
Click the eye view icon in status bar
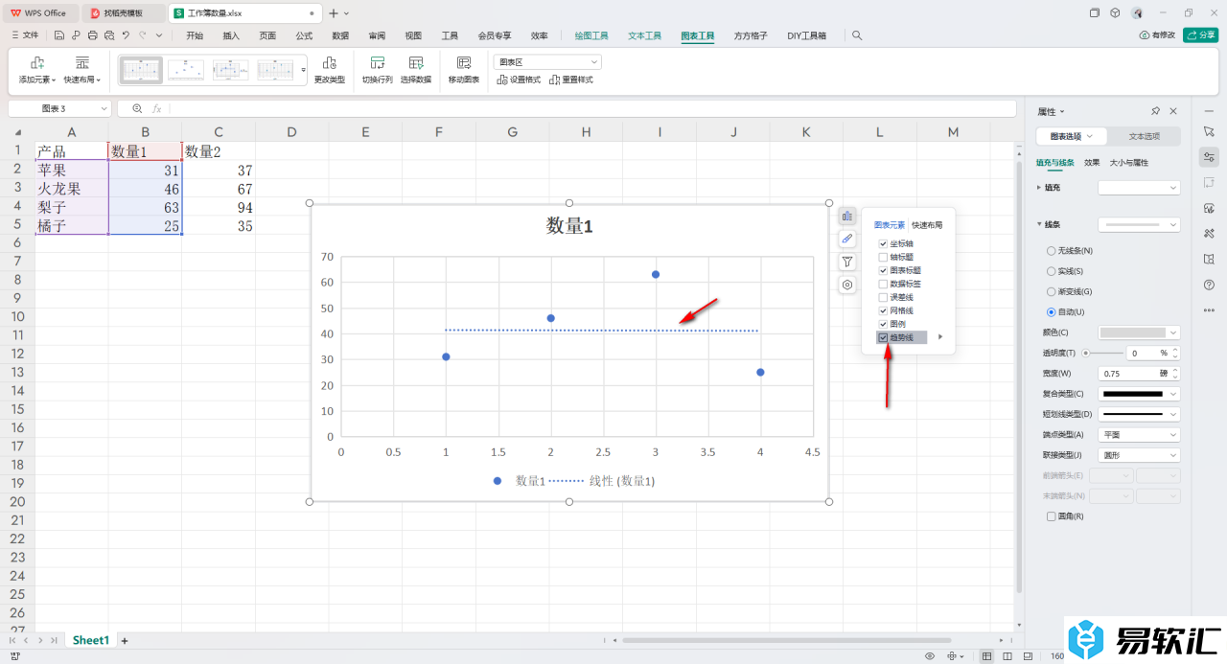tap(930, 656)
